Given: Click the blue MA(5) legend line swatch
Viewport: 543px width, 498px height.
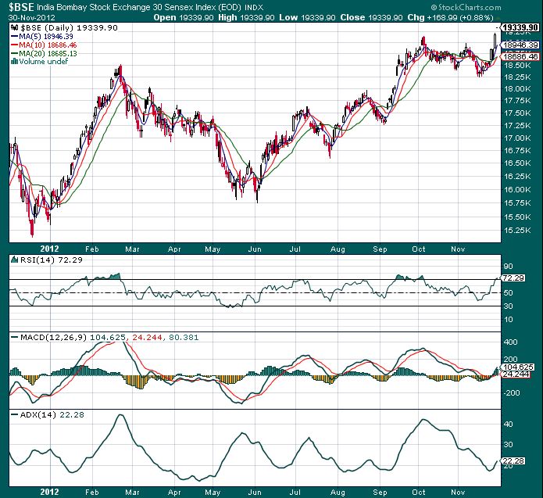Looking at the screenshot, I should point(15,37).
